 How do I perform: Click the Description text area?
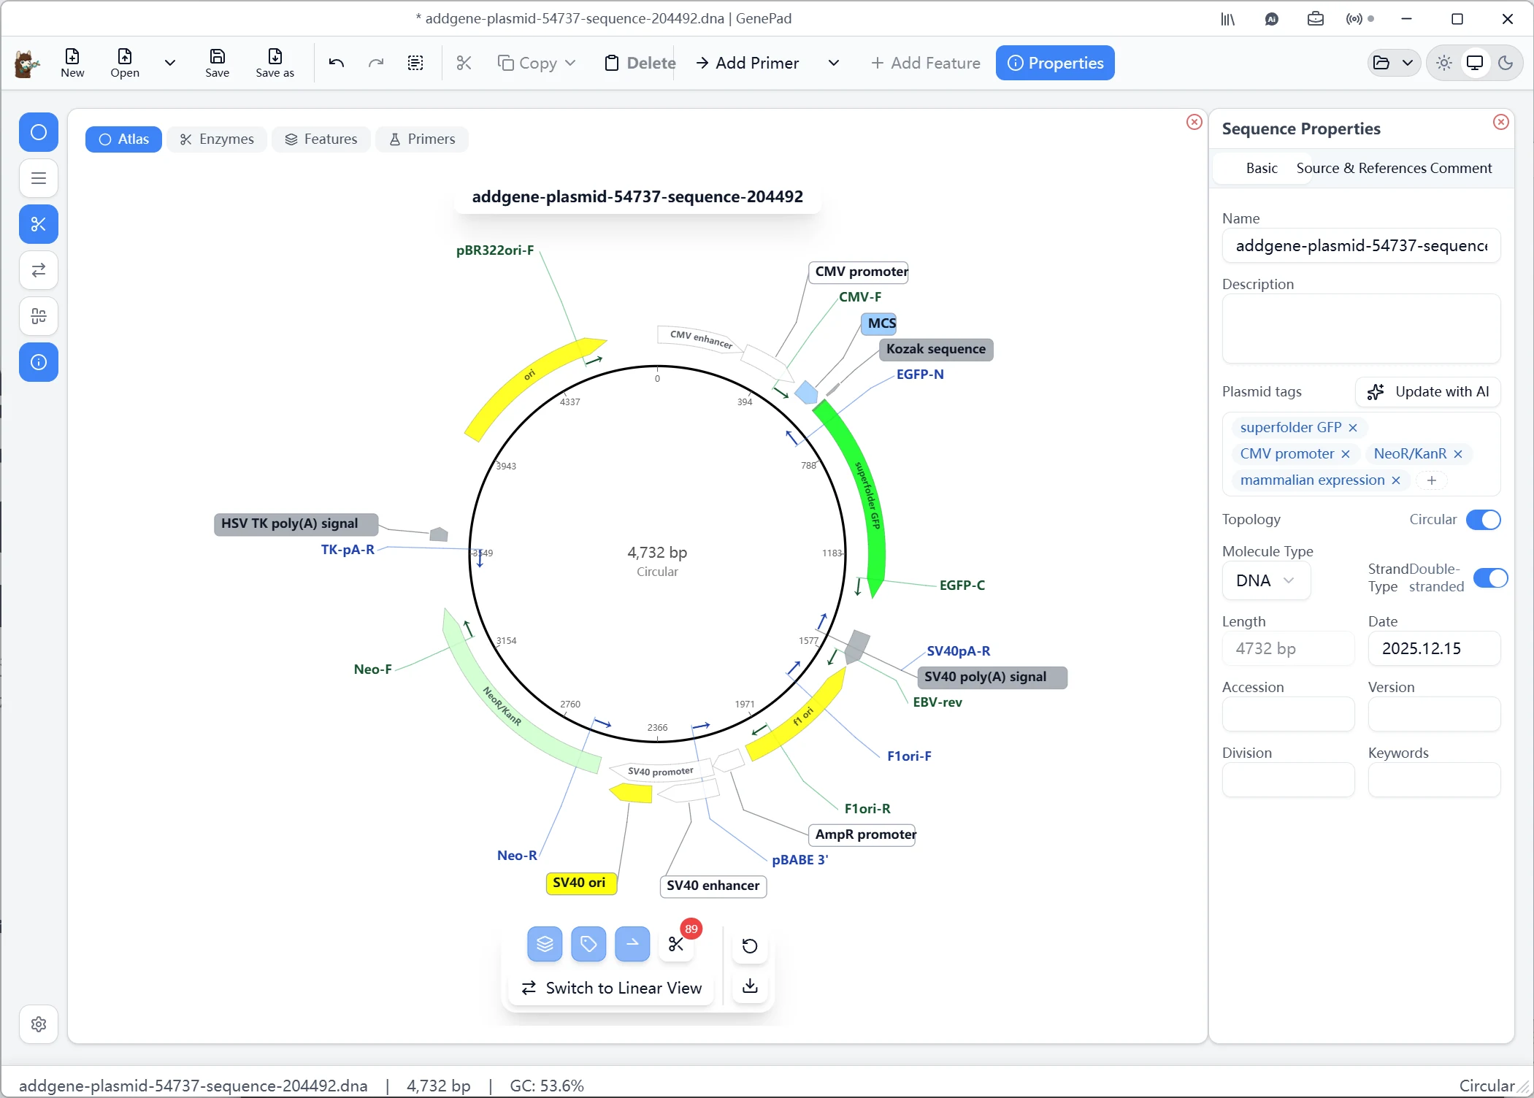click(x=1361, y=329)
